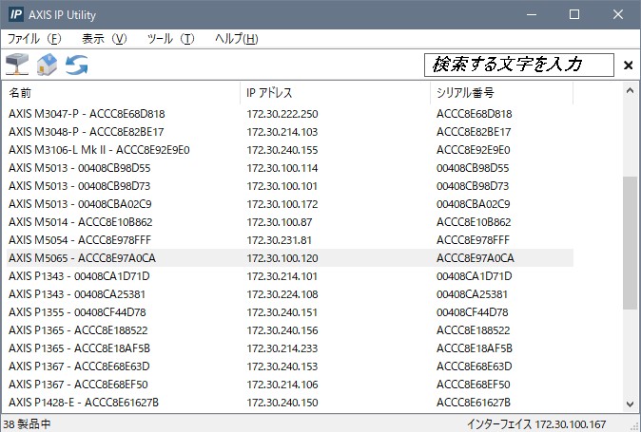Viewport: 641px width, 432px height.
Task: Refresh the device list with blue arrows icon
Action: 77,65
